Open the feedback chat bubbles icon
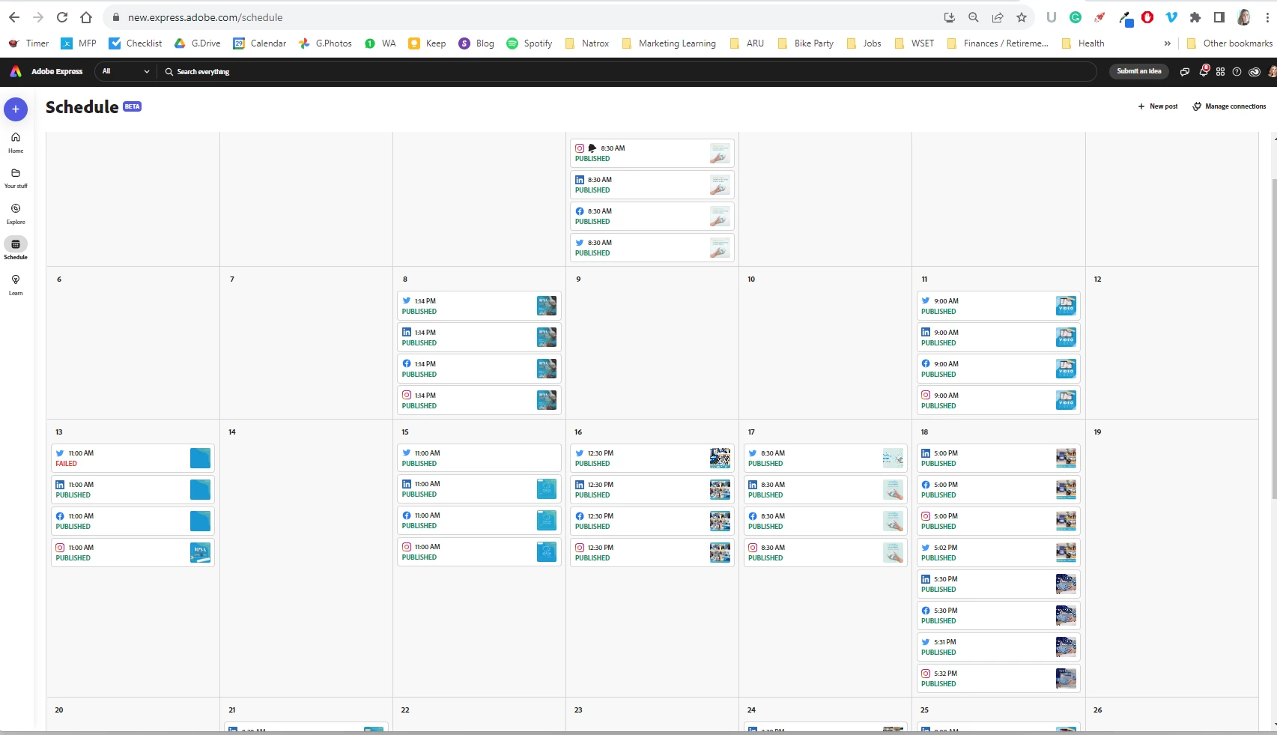Viewport: 1277px width, 735px height. pos(1185,72)
